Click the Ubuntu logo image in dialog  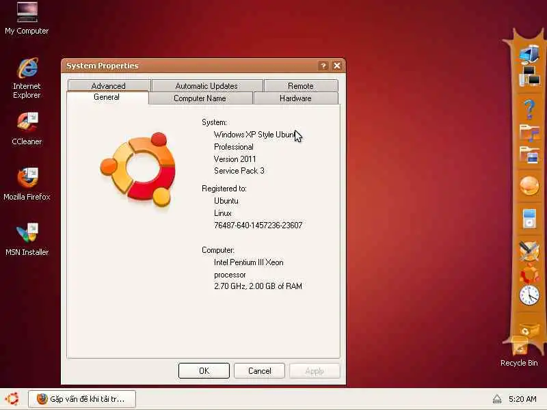pos(139,169)
